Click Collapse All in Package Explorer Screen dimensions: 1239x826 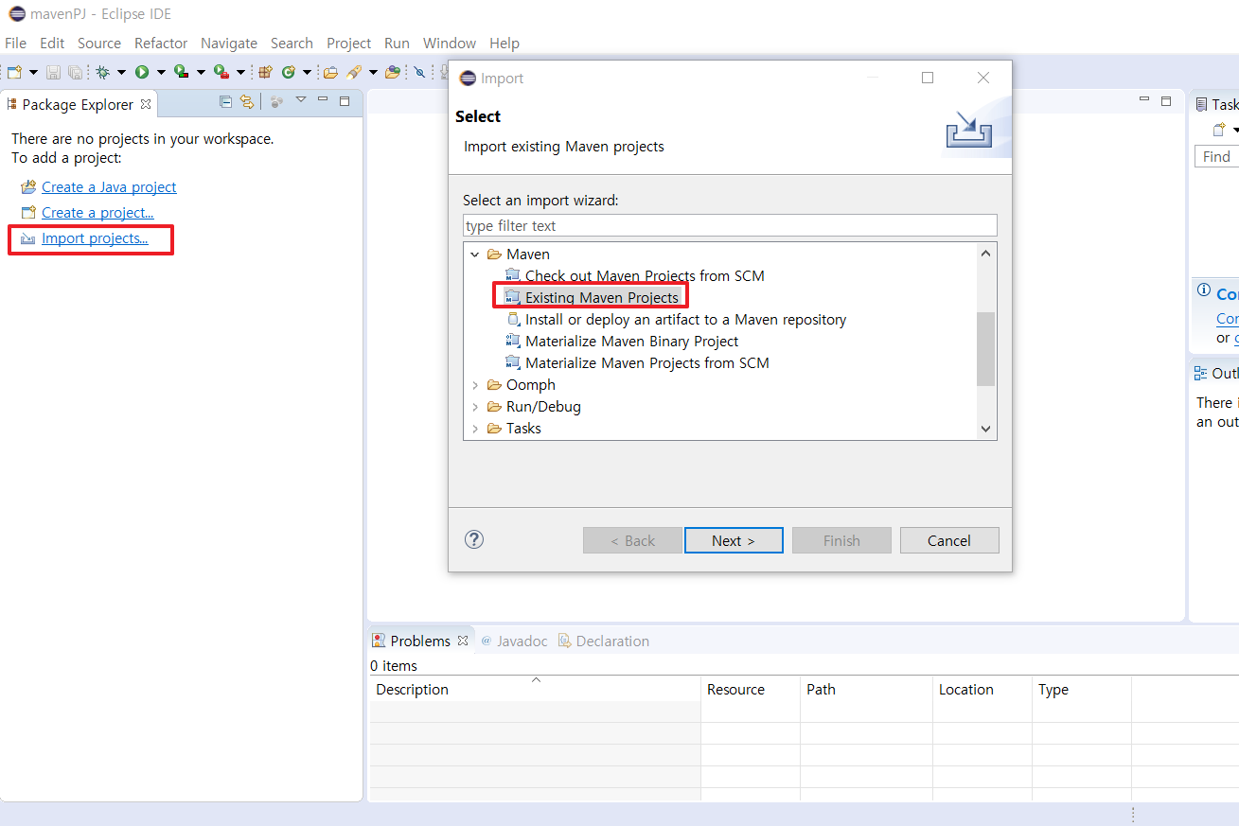point(225,102)
